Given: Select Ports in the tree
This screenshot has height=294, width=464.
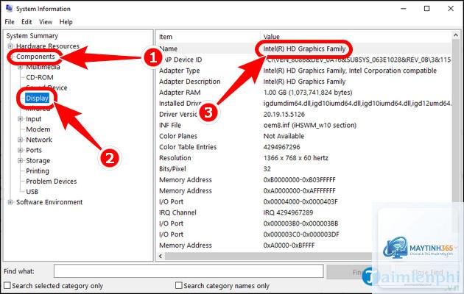Looking at the screenshot, I should (34, 150).
